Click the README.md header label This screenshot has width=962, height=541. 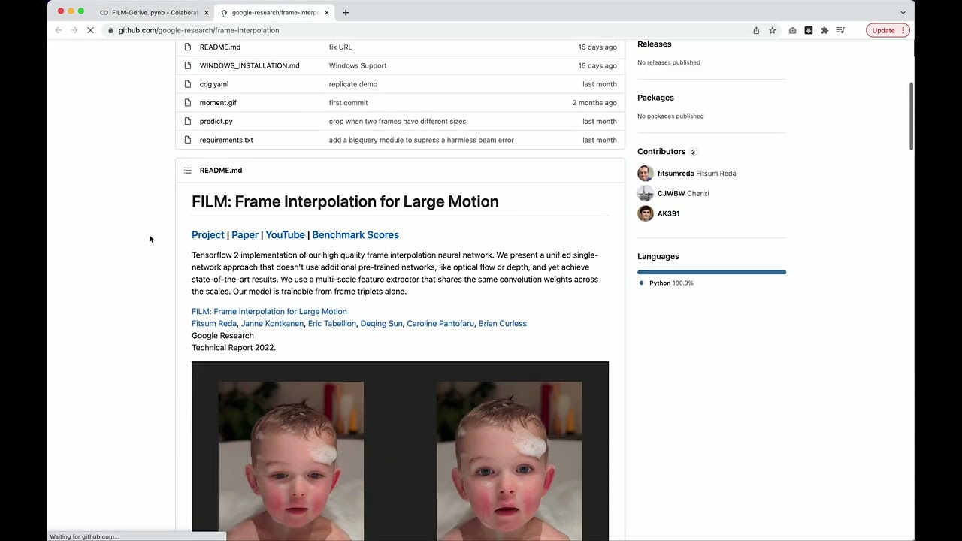(221, 171)
